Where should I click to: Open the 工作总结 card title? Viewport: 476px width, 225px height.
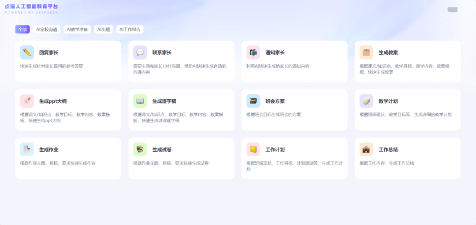point(388,150)
